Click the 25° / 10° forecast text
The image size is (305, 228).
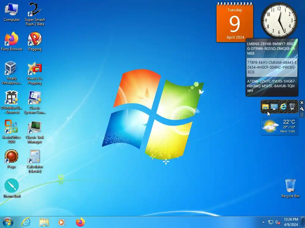[x=289, y=127]
